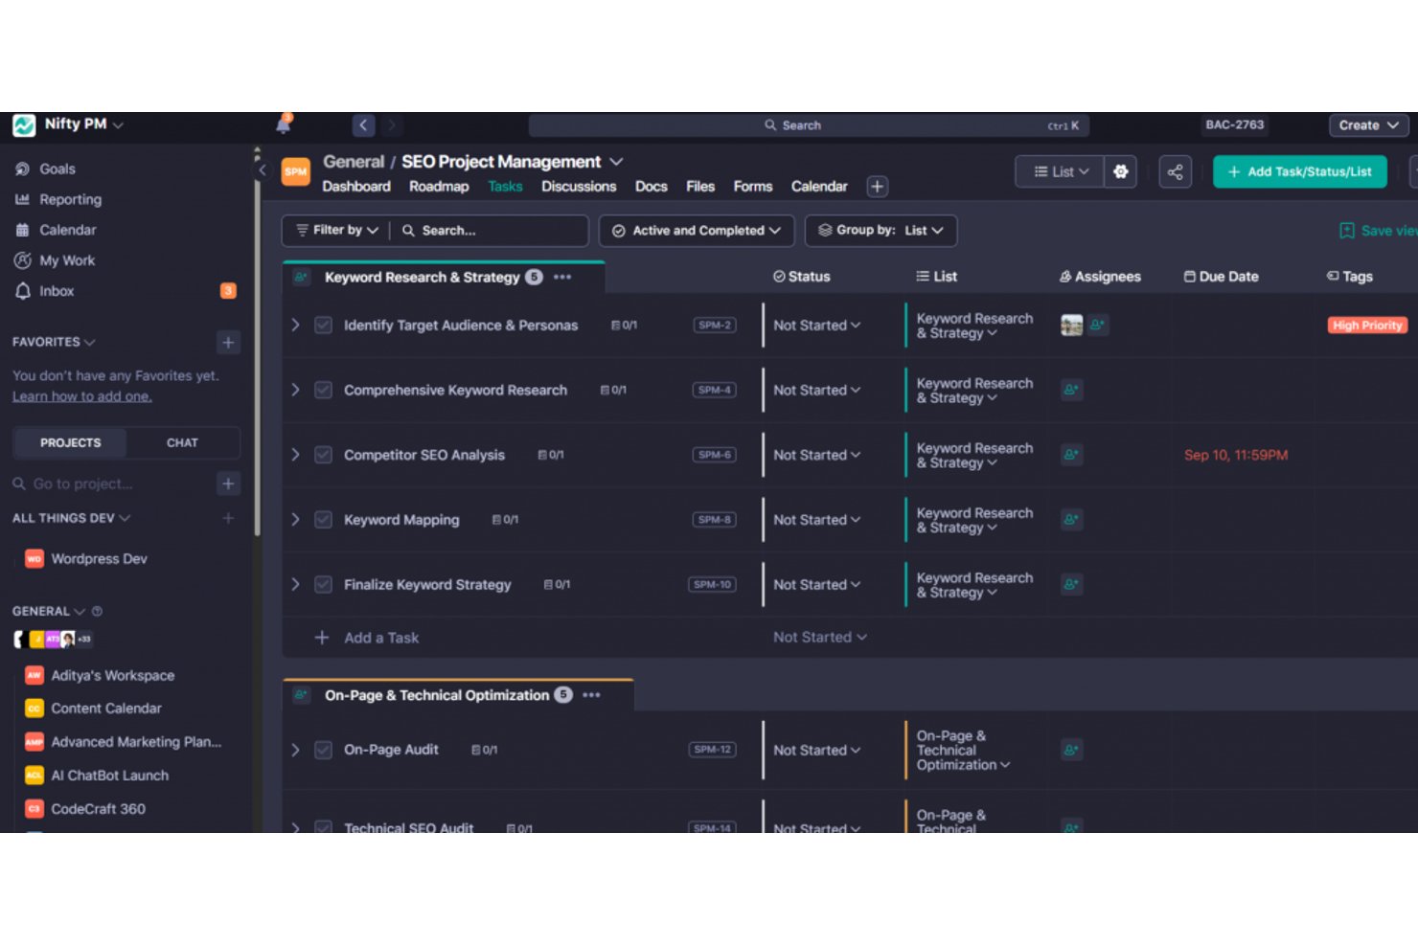Open the notifications bell icon
The height and width of the screenshot is (945, 1418).
[283, 124]
